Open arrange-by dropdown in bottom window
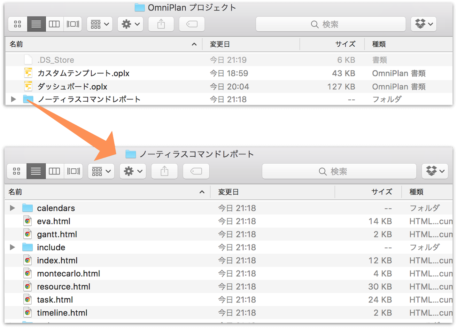 click(x=101, y=171)
